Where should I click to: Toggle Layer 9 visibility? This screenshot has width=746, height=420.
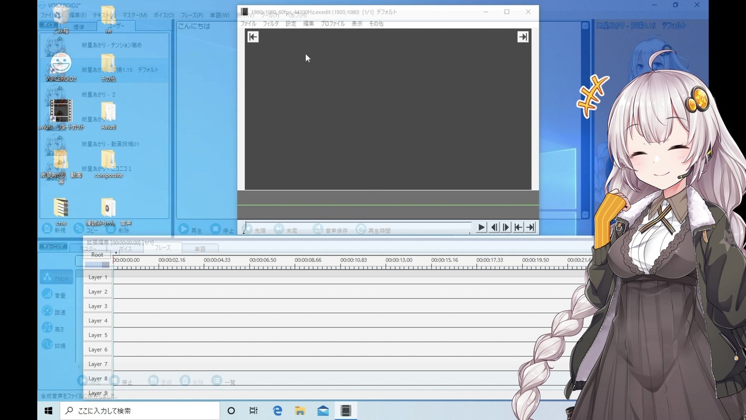tap(98, 393)
